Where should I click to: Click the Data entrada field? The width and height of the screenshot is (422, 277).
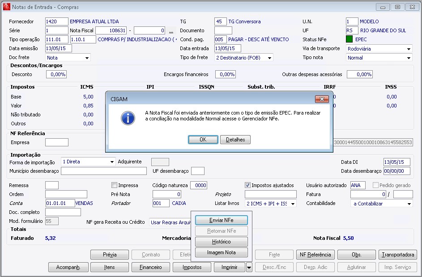coord(228,48)
